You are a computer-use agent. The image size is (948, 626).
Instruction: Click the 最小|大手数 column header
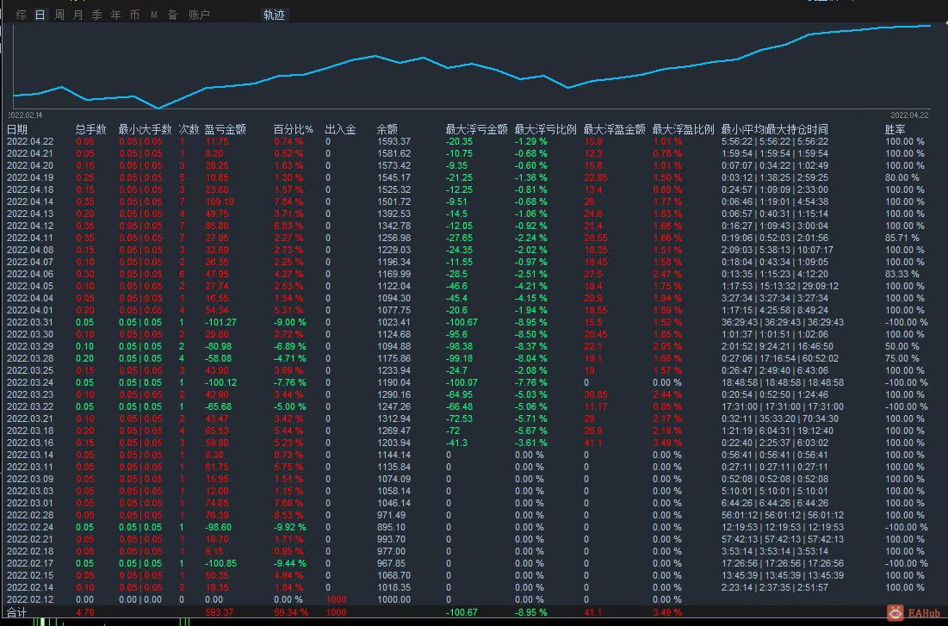(146, 129)
